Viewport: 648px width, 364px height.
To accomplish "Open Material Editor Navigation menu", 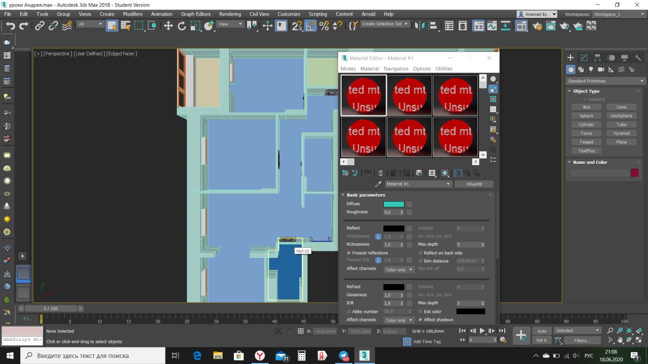I will 396,69.
